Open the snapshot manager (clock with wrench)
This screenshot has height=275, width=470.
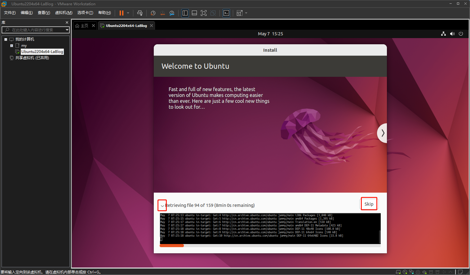point(172,13)
